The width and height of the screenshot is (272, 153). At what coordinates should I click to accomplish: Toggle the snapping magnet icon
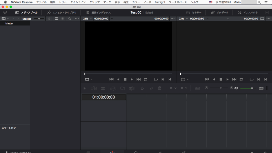[x=142, y=88]
